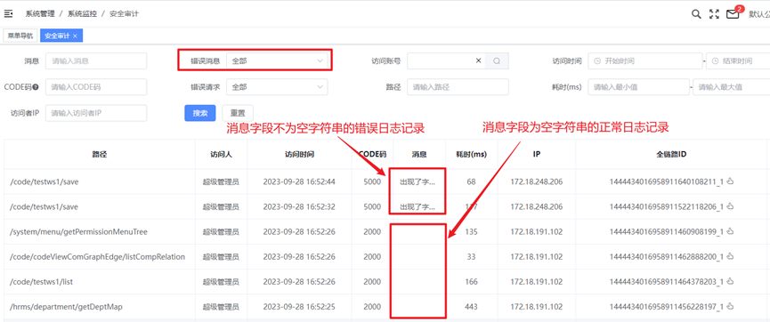Focus the 访问者IP input field
The image size is (770, 322).
pyautogui.click(x=96, y=113)
